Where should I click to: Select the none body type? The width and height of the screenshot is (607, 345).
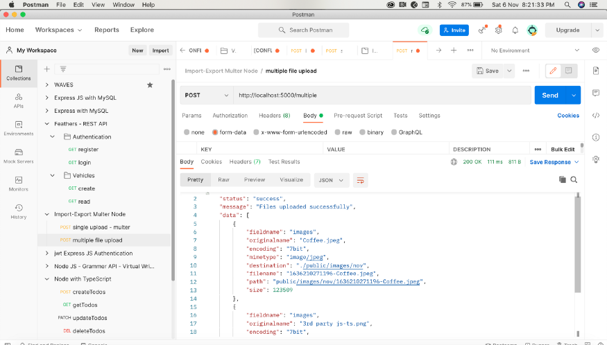coord(194,132)
